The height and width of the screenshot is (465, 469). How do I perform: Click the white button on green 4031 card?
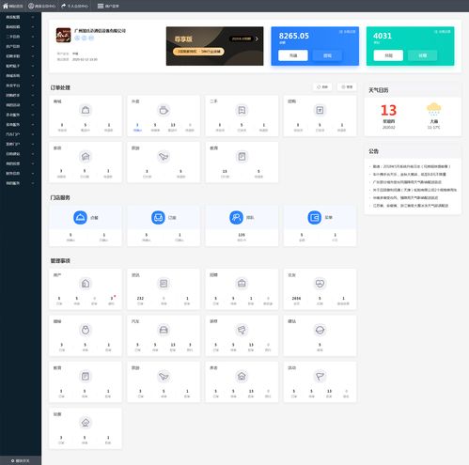[x=388, y=55]
